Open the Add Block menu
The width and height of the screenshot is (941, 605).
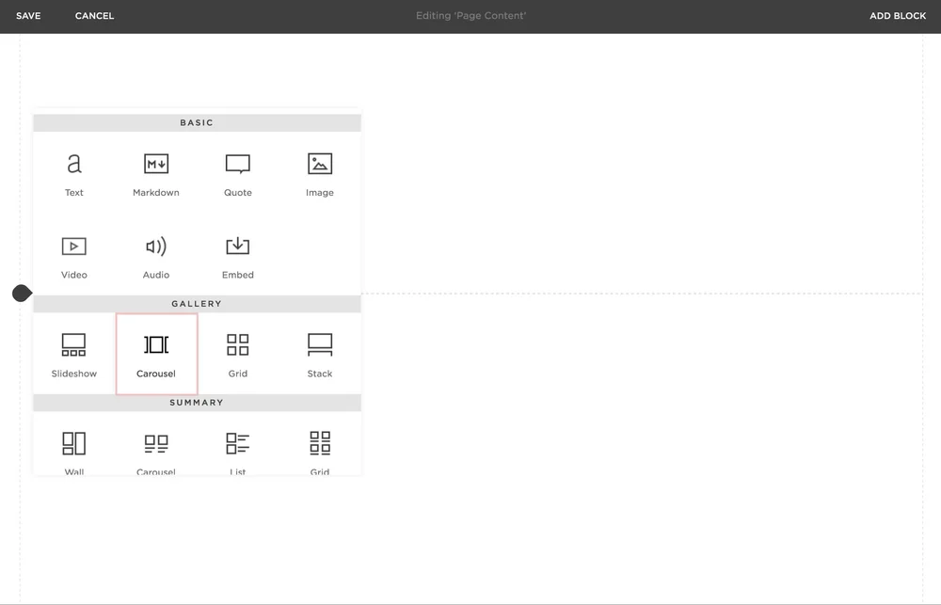(898, 15)
